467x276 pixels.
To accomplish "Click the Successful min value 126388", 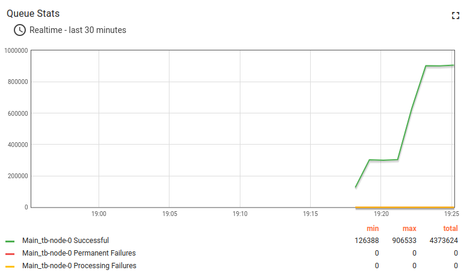I will tap(367, 241).
